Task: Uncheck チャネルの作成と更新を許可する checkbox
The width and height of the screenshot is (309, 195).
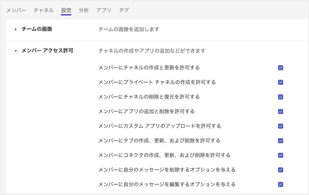Action: click(x=281, y=67)
